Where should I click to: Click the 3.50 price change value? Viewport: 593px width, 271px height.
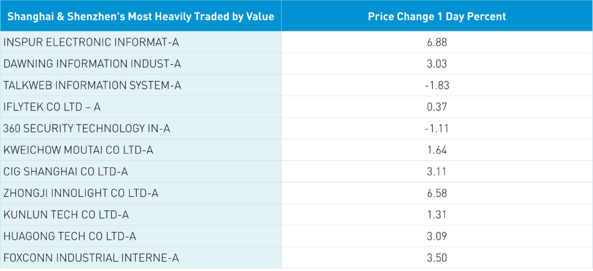(437, 258)
